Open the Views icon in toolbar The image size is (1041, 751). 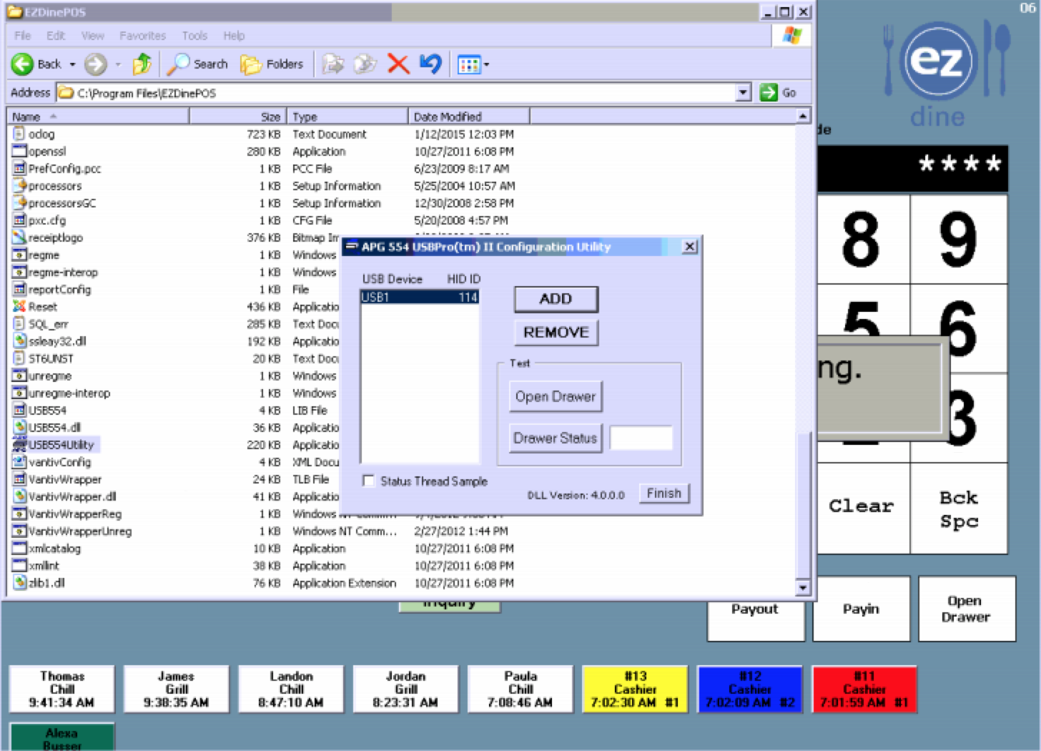coord(468,65)
